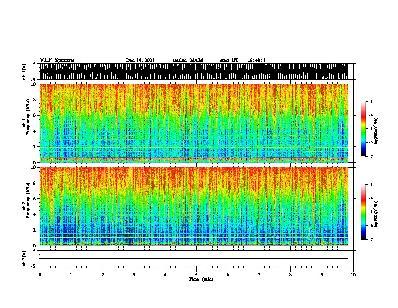Click the '1' tick on the Time axis
The height and width of the screenshot is (308, 398).
coord(71,275)
